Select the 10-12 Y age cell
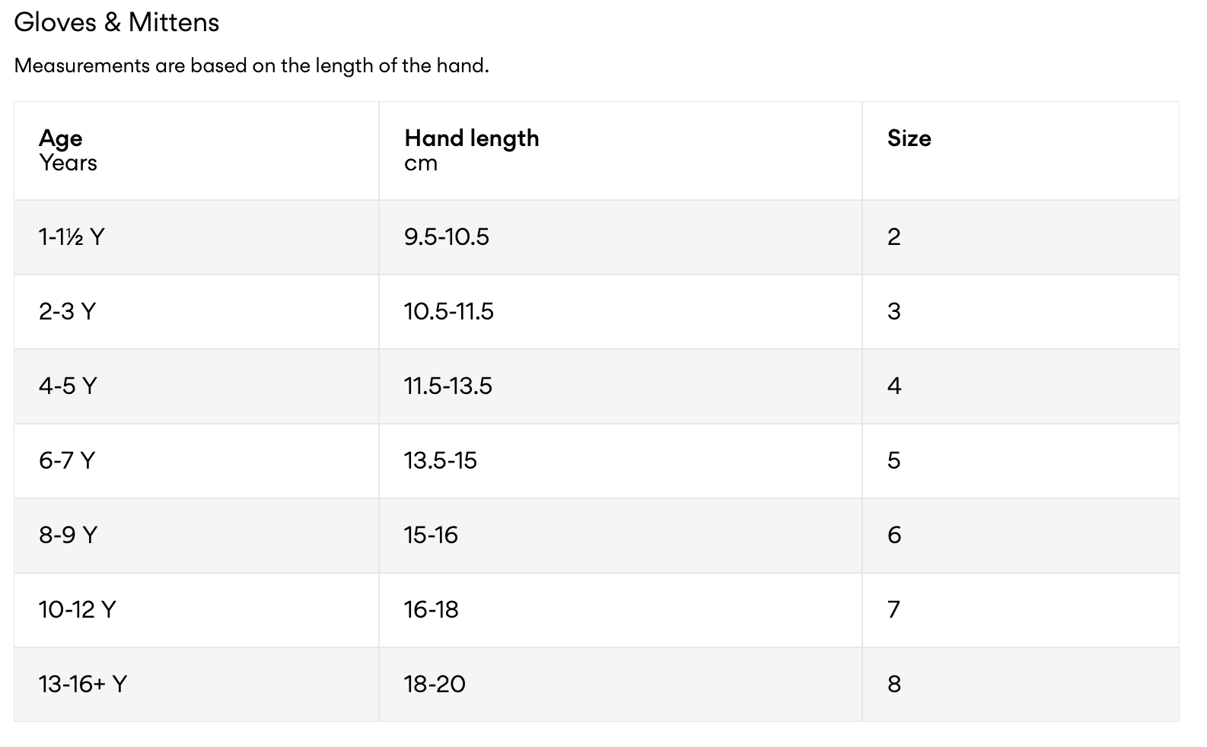This screenshot has height=747, width=1207. tap(196, 610)
